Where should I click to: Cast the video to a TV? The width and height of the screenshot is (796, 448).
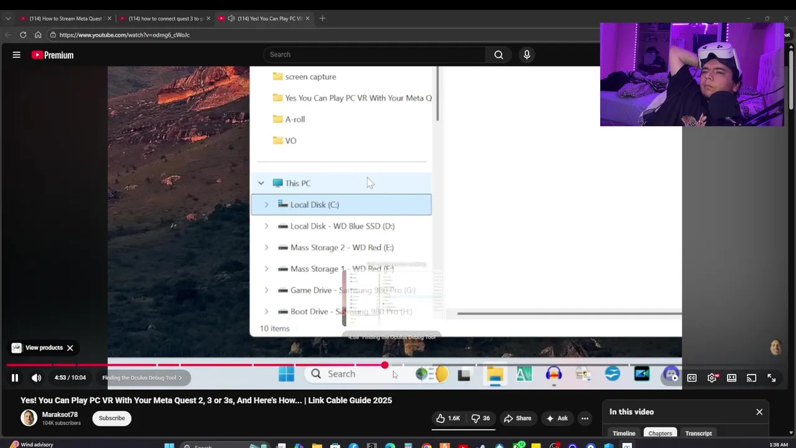(x=751, y=378)
